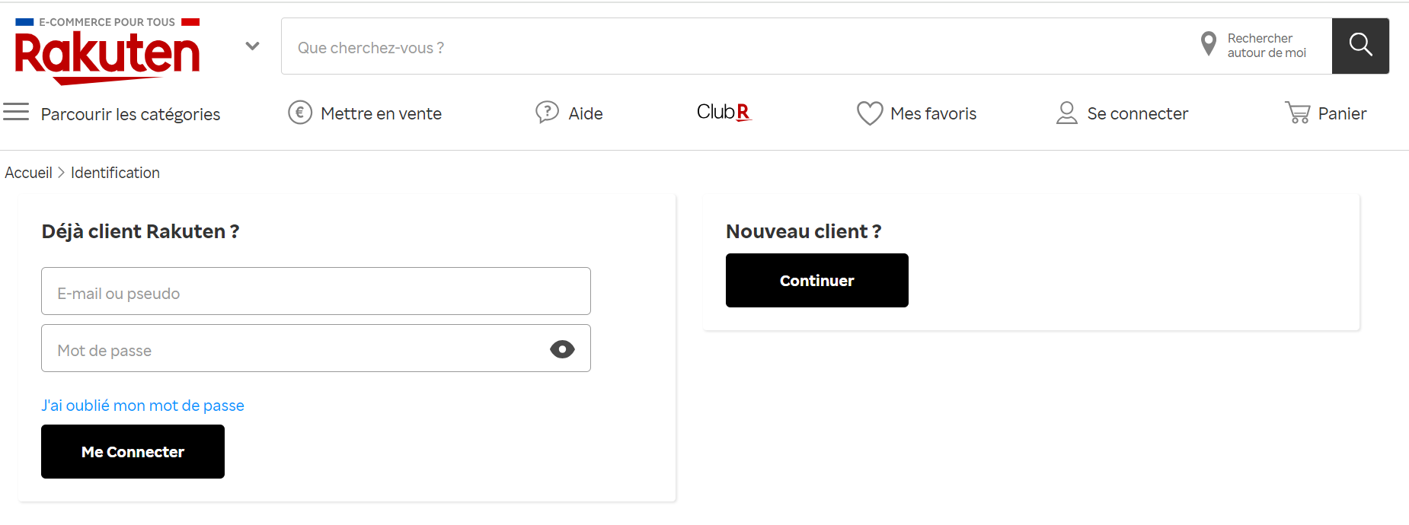Click the 'Continuer' button
1409x525 pixels.
(x=817, y=281)
